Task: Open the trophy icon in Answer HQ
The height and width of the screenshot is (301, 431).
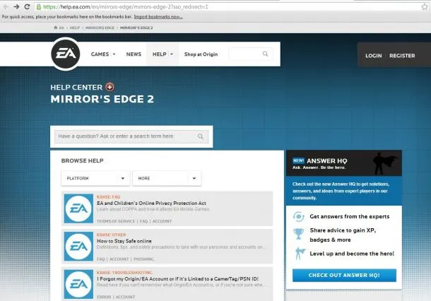Action: [298, 234]
